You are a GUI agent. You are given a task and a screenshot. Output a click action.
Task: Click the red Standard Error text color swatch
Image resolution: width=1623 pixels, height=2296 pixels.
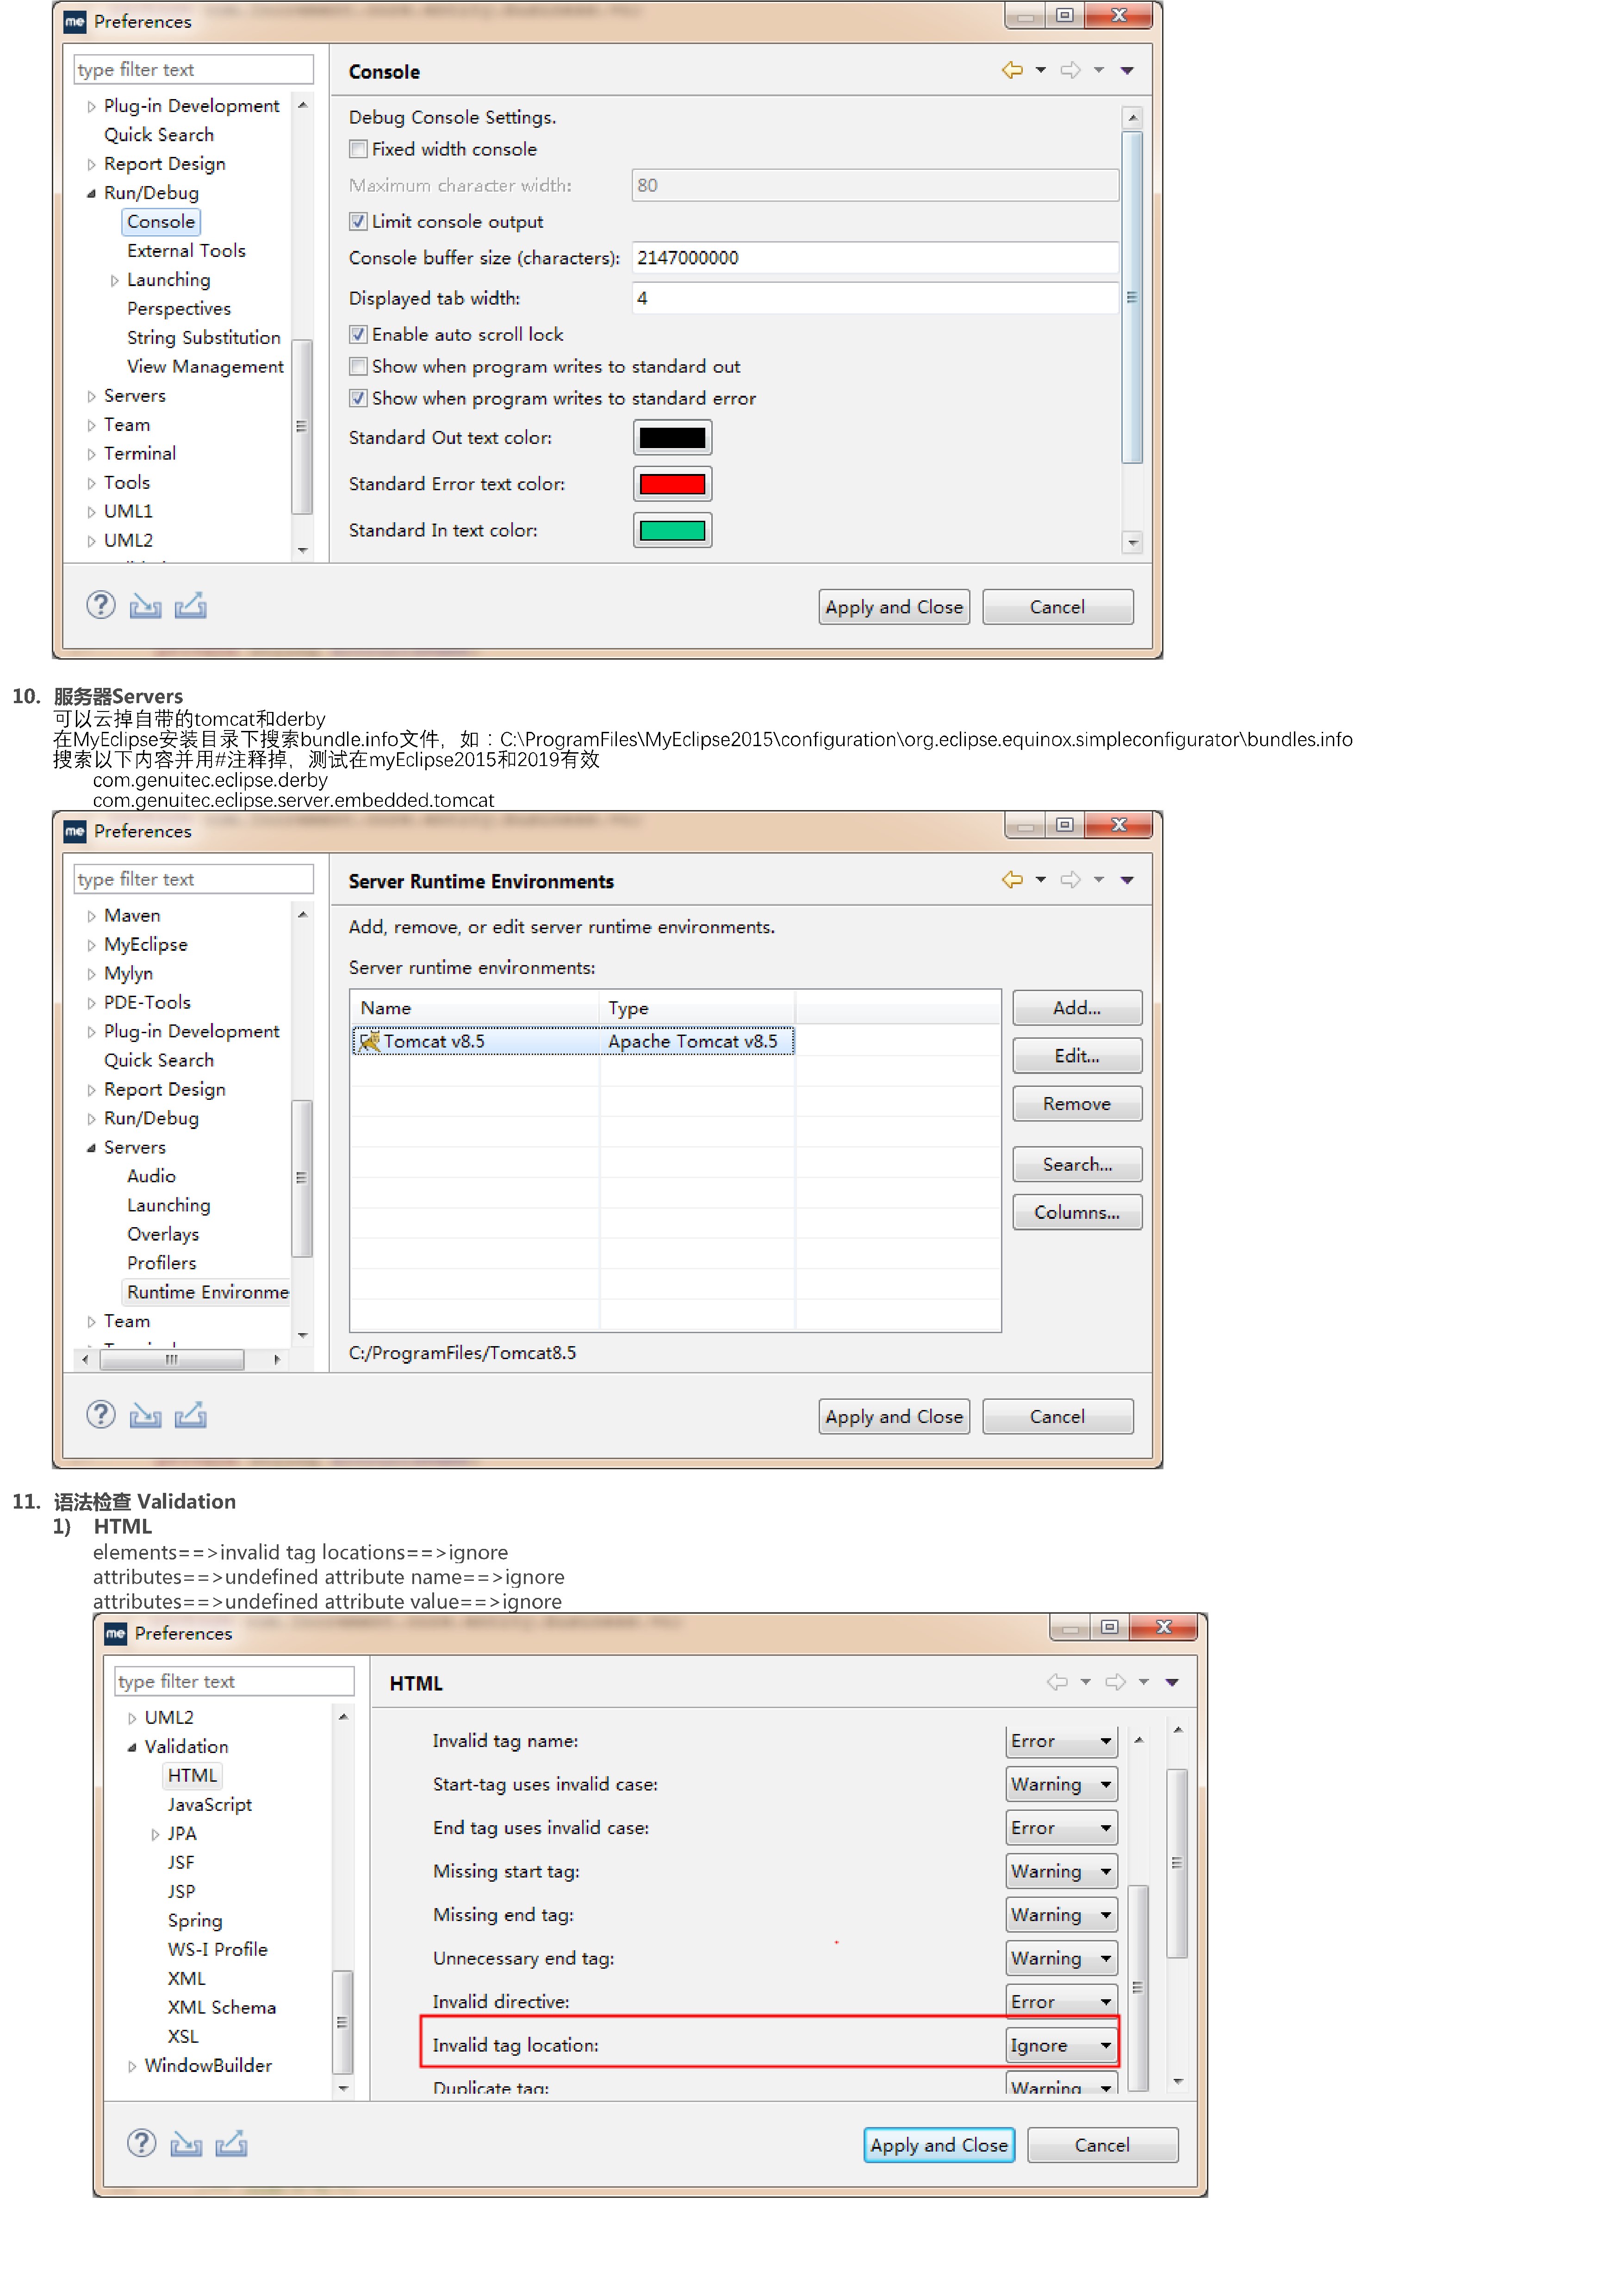(x=672, y=484)
